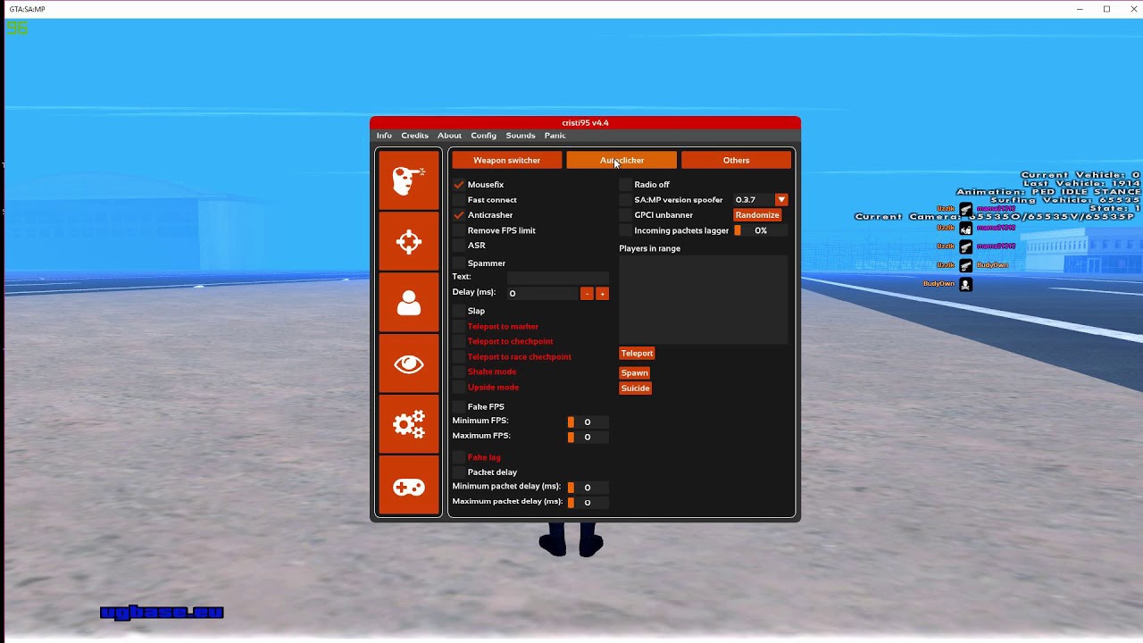This screenshot has height=643, width=1143.
Task: Enable the Radio off checkbox
Action: (x=626, y=185)
